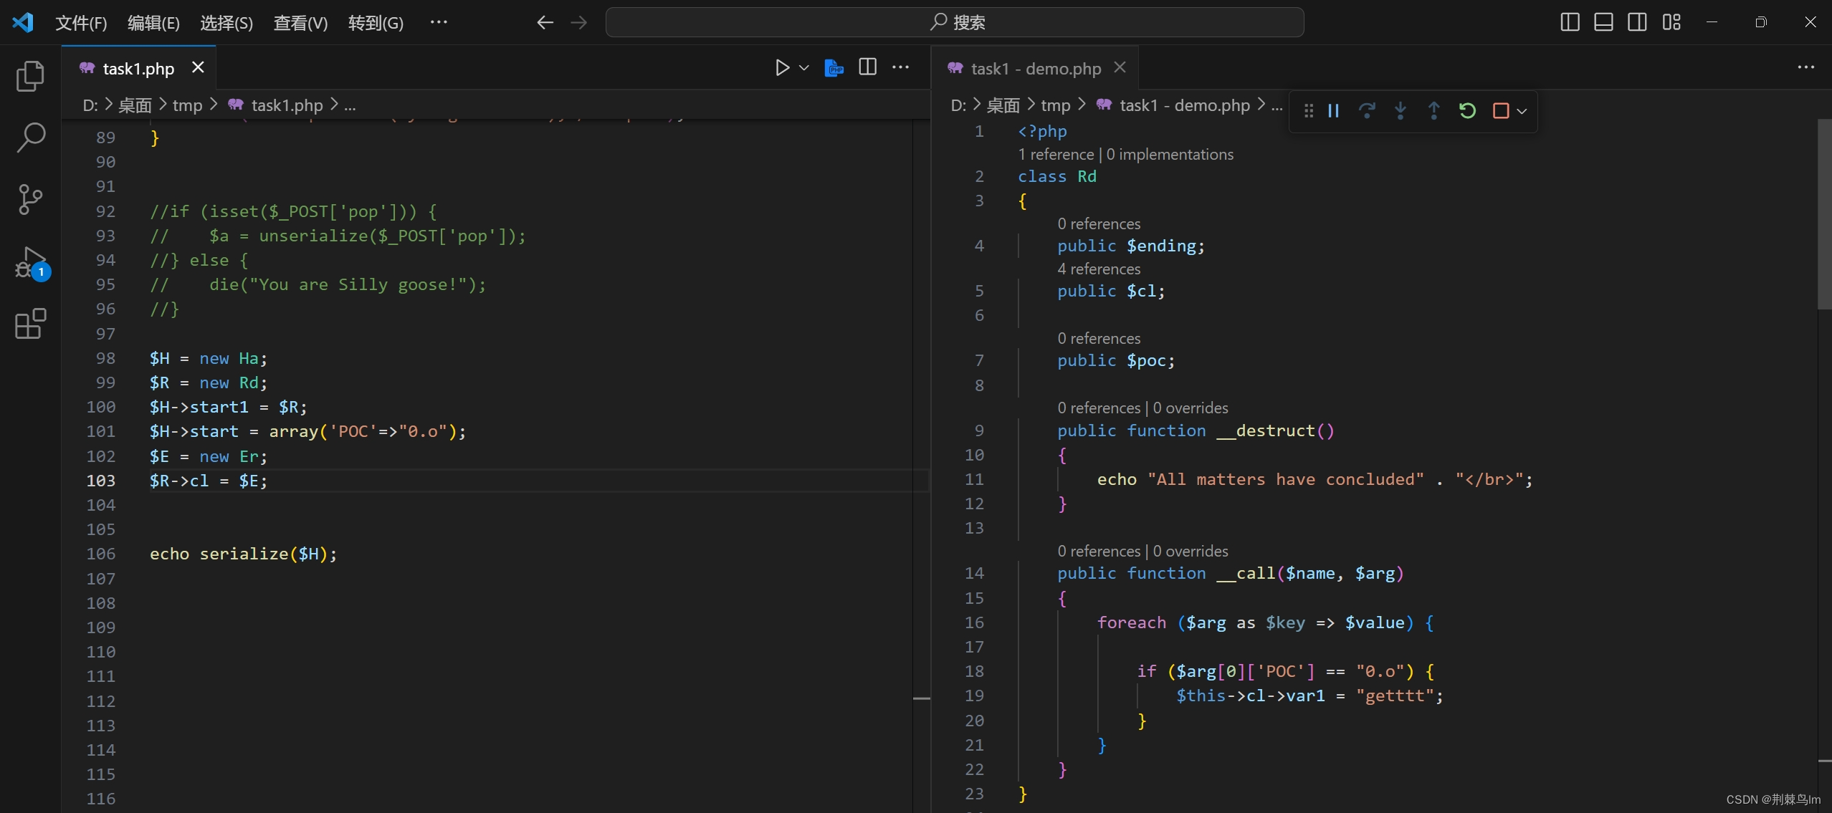Go back in navigation history
The width and height of the screenshot is (1832, 813).
pyautogui.click(x=545, y=23)
